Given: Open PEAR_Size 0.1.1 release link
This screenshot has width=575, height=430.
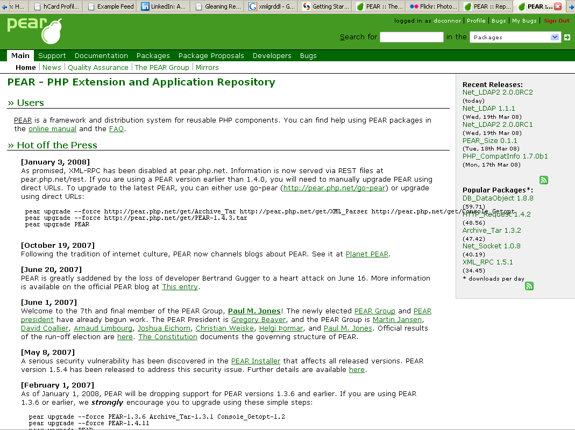Looking at the screenshot, I should pyautogui.click(x=489, y=141).
